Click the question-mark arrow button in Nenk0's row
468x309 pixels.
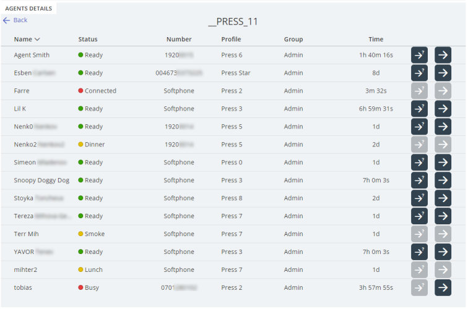pos(419,127)
